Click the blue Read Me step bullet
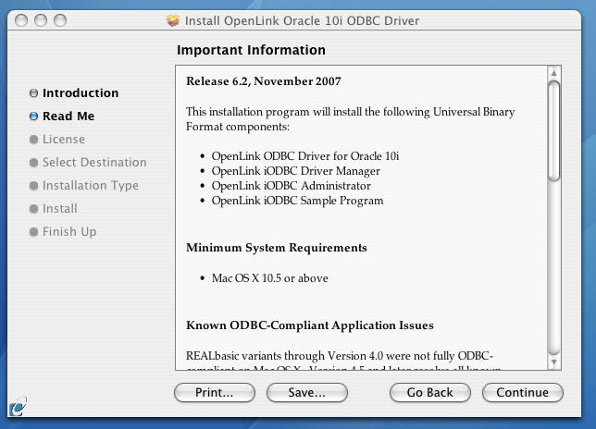This screenshot has height=429, width=596. pyautogui.click(x=34, y=116)
